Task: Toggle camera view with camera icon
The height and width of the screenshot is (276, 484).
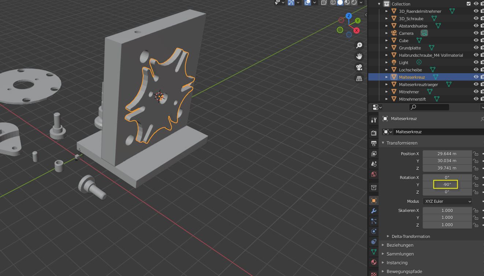Action: click(359, 67)
